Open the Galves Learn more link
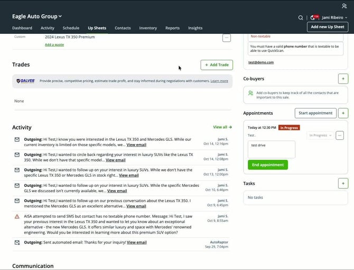Viewport: 354px width, 270px height. [219, 81]
